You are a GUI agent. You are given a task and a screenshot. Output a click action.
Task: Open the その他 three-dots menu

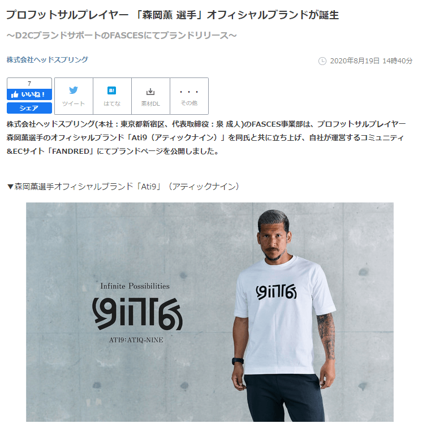[x=189, y=96]
